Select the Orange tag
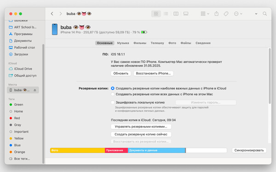Screen dimensions: 276x172 pyautogui.click(x=17, y=152)
